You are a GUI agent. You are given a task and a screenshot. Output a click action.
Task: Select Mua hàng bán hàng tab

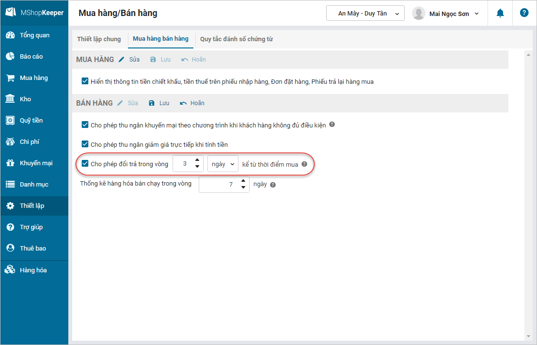[160, 39]
